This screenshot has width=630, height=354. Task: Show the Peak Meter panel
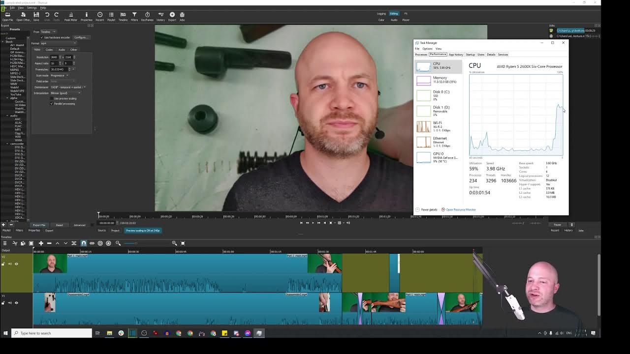click(x=71, y=16)
